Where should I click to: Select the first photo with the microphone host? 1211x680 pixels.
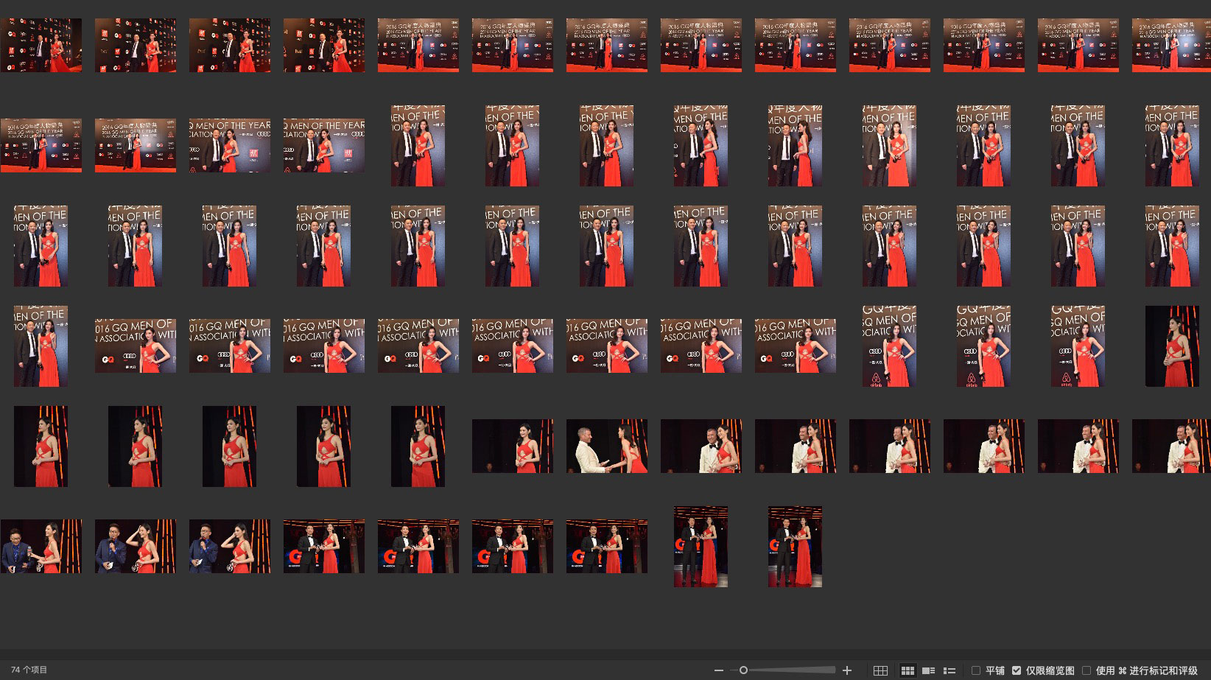point(41,547)
